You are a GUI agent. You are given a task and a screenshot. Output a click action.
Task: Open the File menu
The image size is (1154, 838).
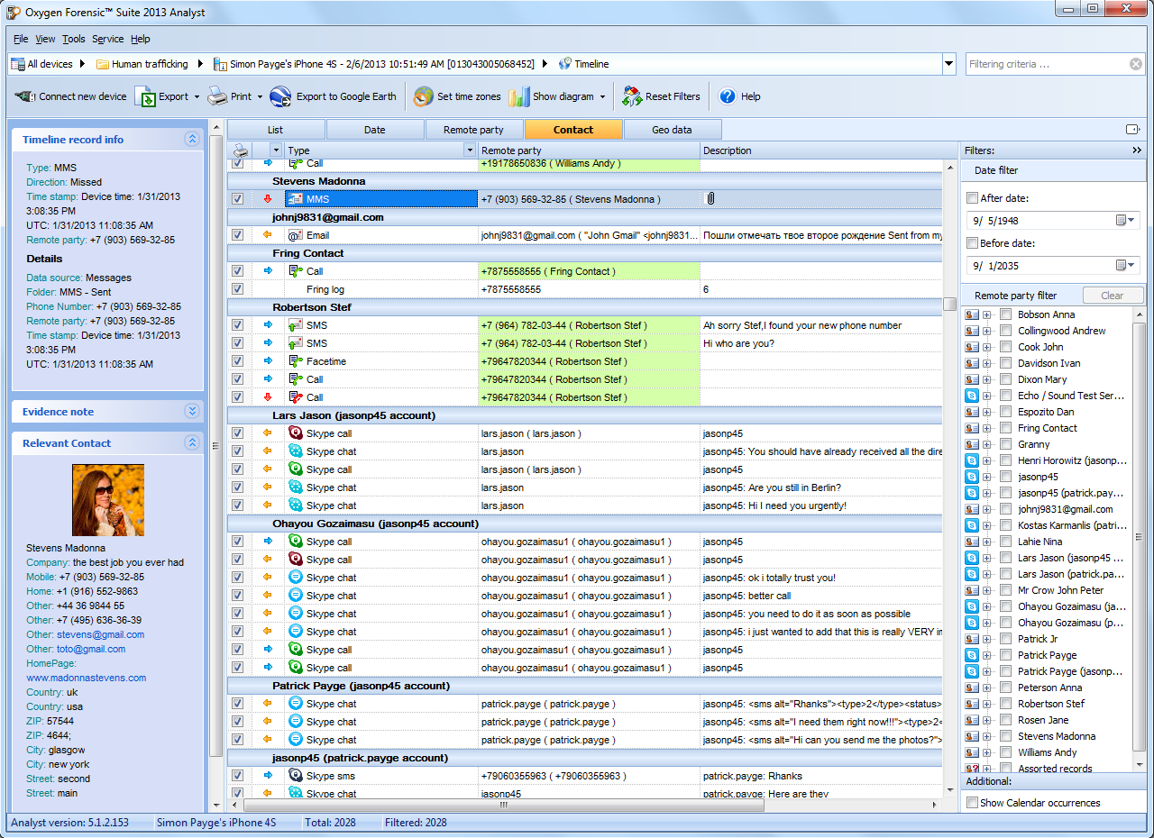(x=21, y=39)
